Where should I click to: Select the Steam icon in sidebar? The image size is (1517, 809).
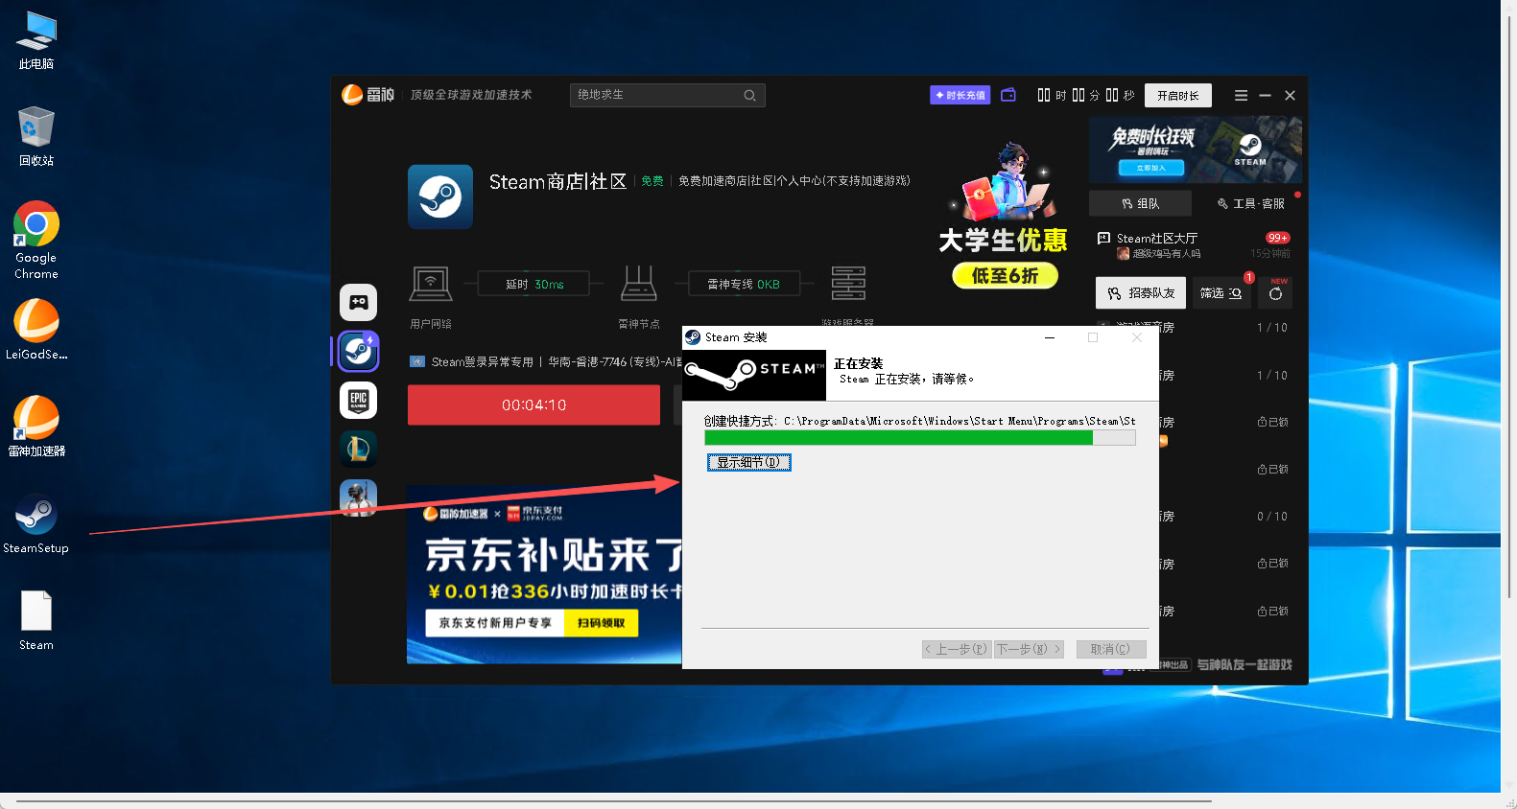tap(358, 352)
